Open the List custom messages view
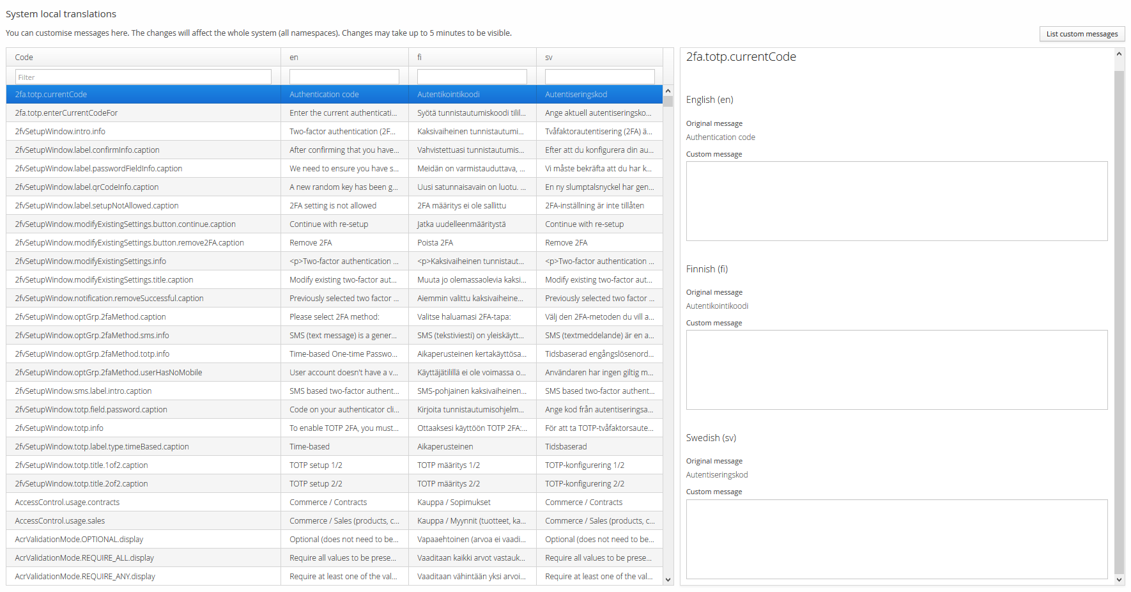The width and height of the screenshot is (1131, 592). click(x=1081, y=34)
